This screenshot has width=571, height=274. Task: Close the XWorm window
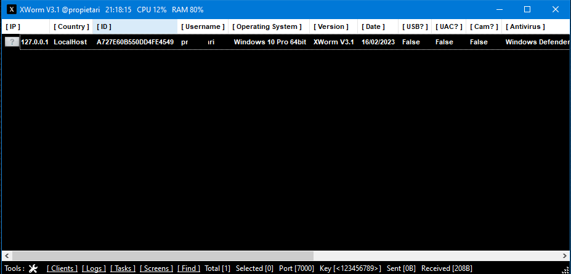(556, 9)
